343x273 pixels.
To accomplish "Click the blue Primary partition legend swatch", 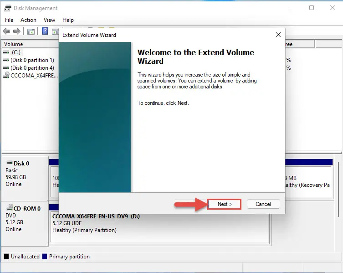I will [x=44, y=256].
